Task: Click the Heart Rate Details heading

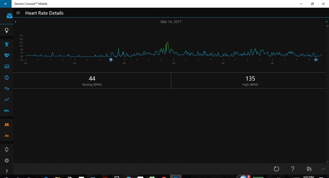Action: pyautogui.click(x=44, y=13)
